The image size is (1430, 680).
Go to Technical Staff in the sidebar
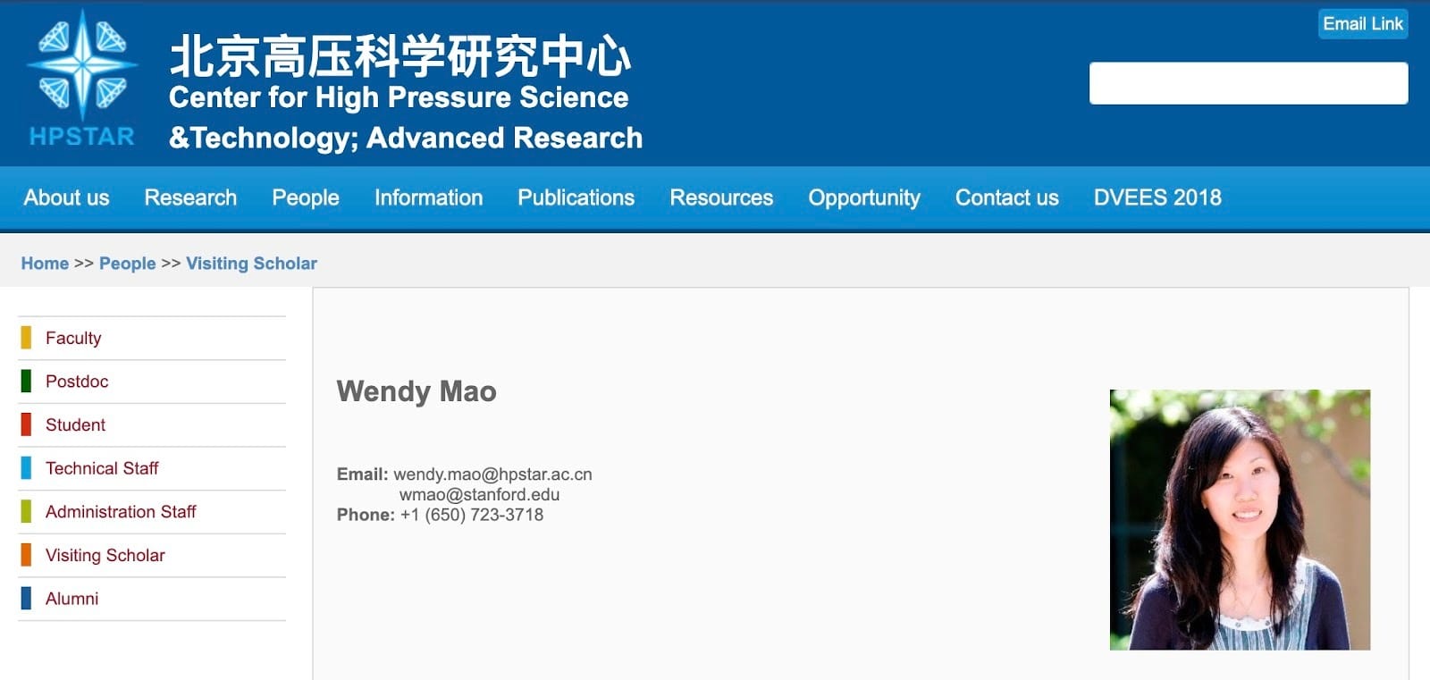pos(102,468)
